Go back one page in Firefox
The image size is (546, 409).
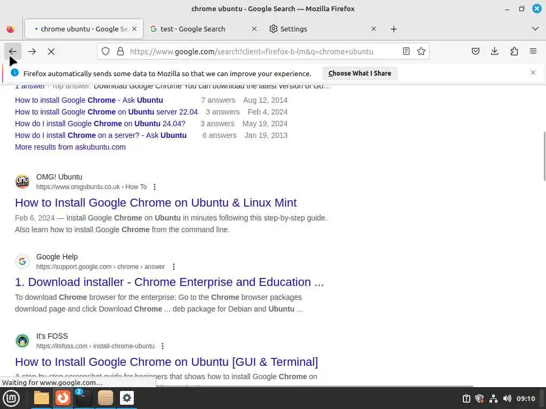coord(13,52)
